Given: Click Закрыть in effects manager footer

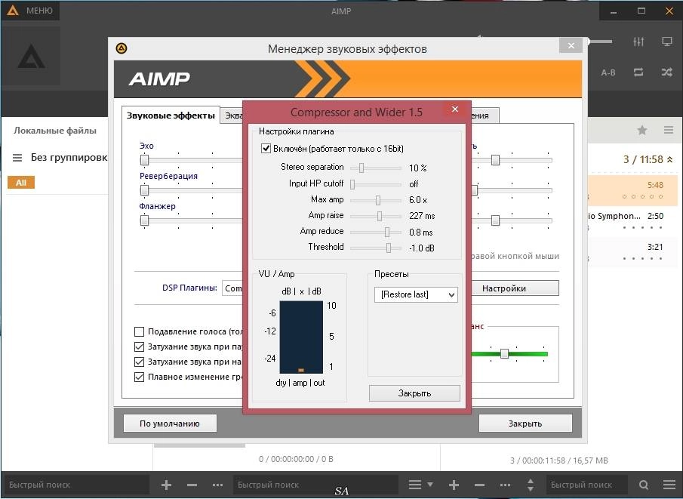Looking at the screenshot, I should click(525, 424).
